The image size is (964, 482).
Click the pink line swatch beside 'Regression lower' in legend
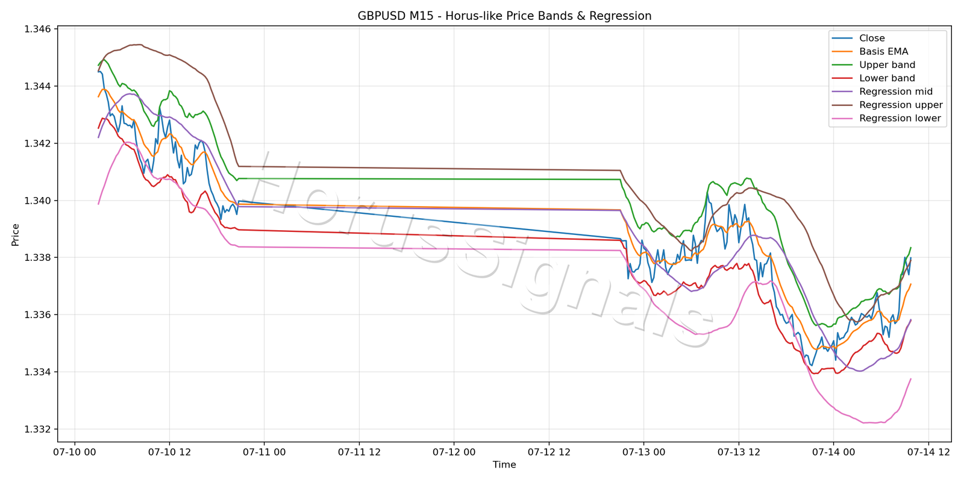pos(842,119)
